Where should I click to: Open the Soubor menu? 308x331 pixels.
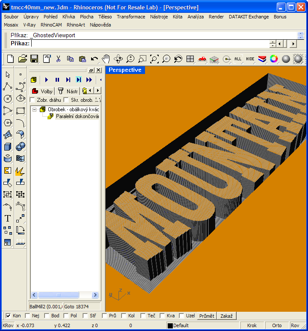(11, 17)
